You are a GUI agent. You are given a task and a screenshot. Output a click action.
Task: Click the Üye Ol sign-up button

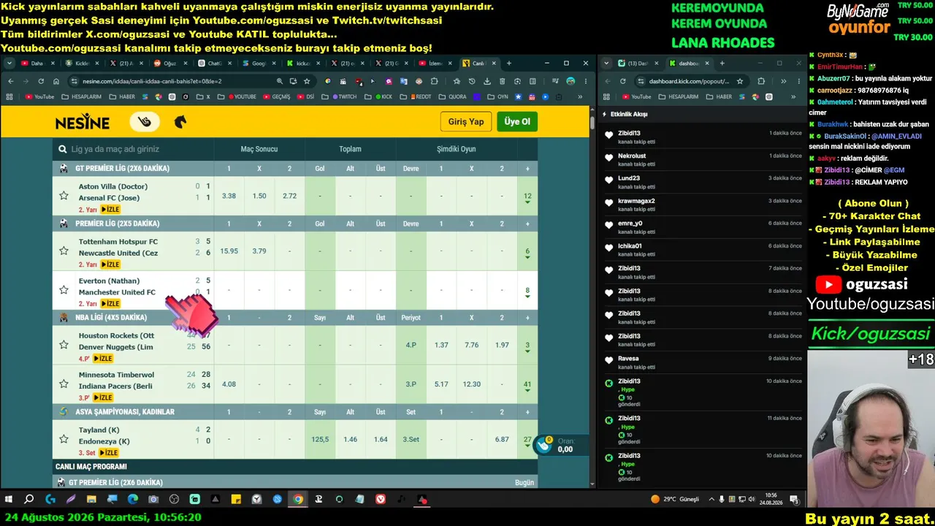tap(517, 122)
